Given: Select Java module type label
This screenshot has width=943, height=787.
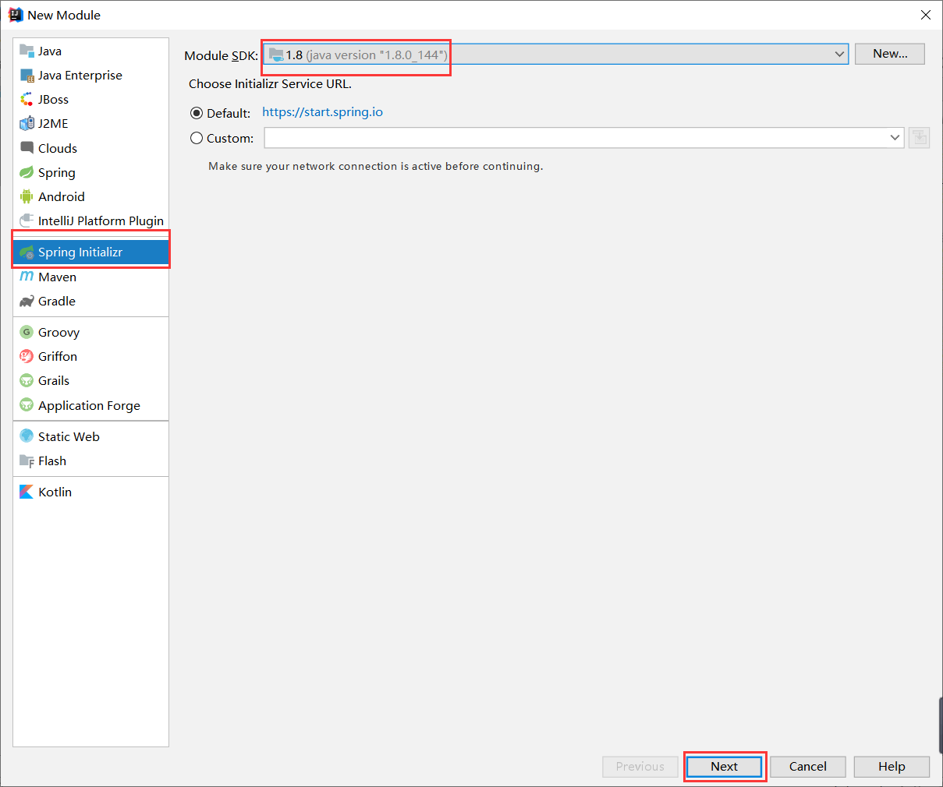Looking at the screenshot, I should (x=50, y=51).
